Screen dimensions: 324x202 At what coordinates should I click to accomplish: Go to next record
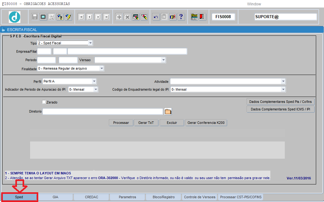98,17
